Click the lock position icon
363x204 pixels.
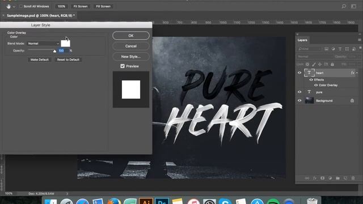coord(320,64)
